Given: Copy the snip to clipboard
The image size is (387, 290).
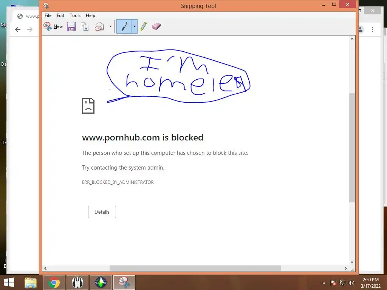Looking at the screenshot, I should (85, 26).
